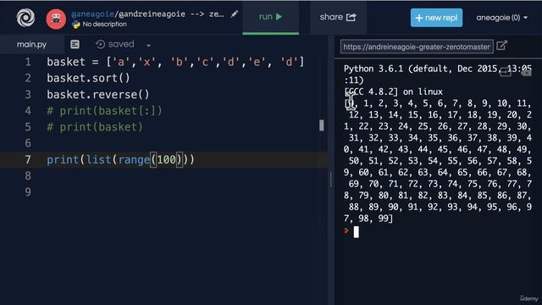This screenshot has height=305, width=542.
Task: Open the red robot user avatar
Action: 56,19
